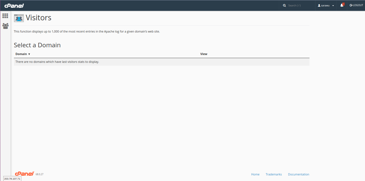This screenshot has height=181, width=365.
Task: Go to the Home footer link
Action: point(255,174)
